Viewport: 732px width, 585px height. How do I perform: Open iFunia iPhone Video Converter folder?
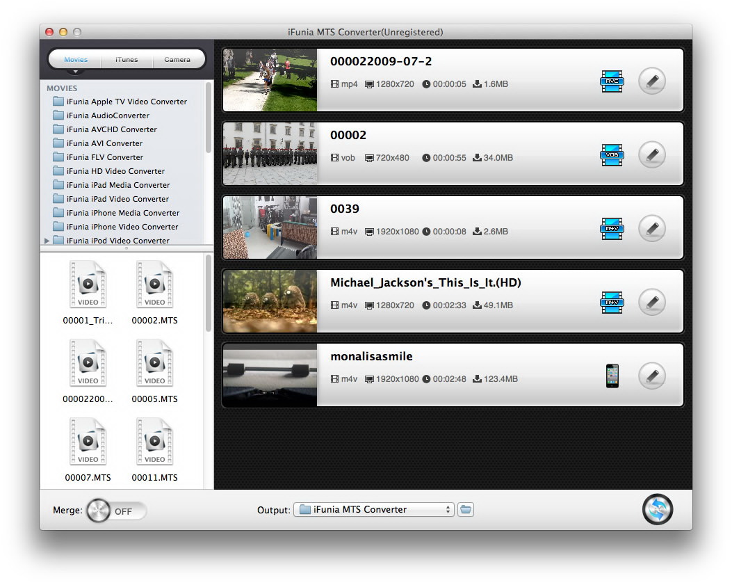click(x=116, y=227)
